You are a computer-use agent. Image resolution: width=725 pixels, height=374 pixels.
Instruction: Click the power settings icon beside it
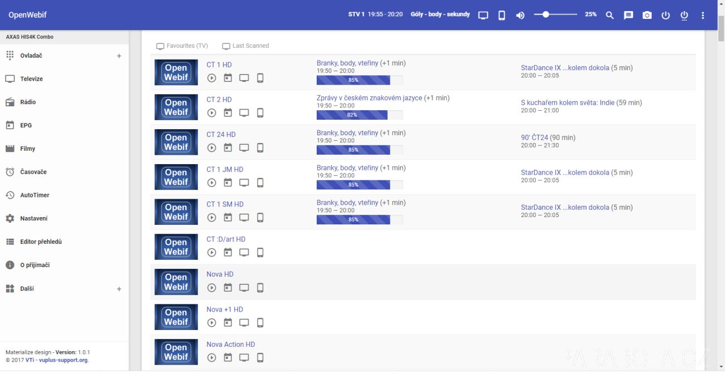pos(684,16)
